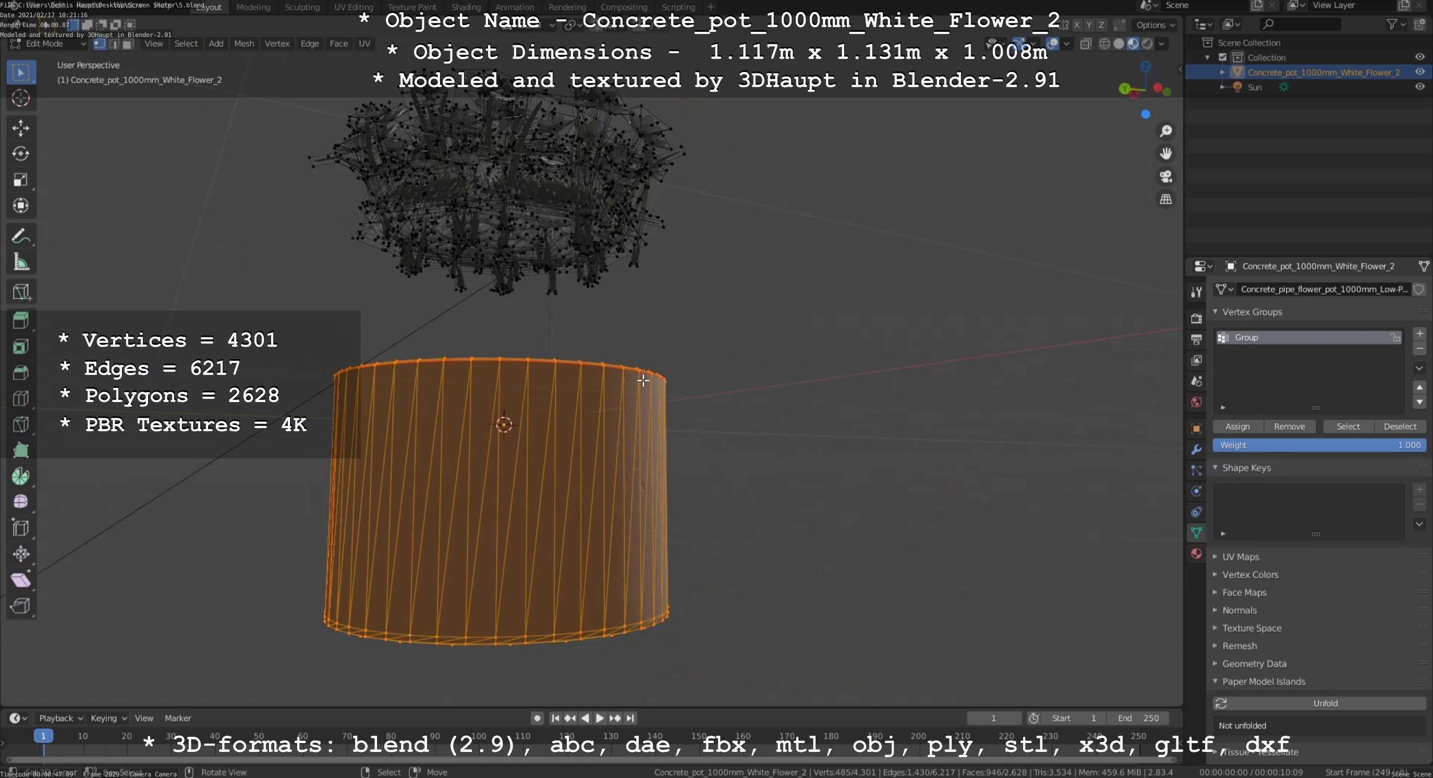1433x778 pixels.
Task: Click Select in Vertex Groups
Action: [1349, 427]
